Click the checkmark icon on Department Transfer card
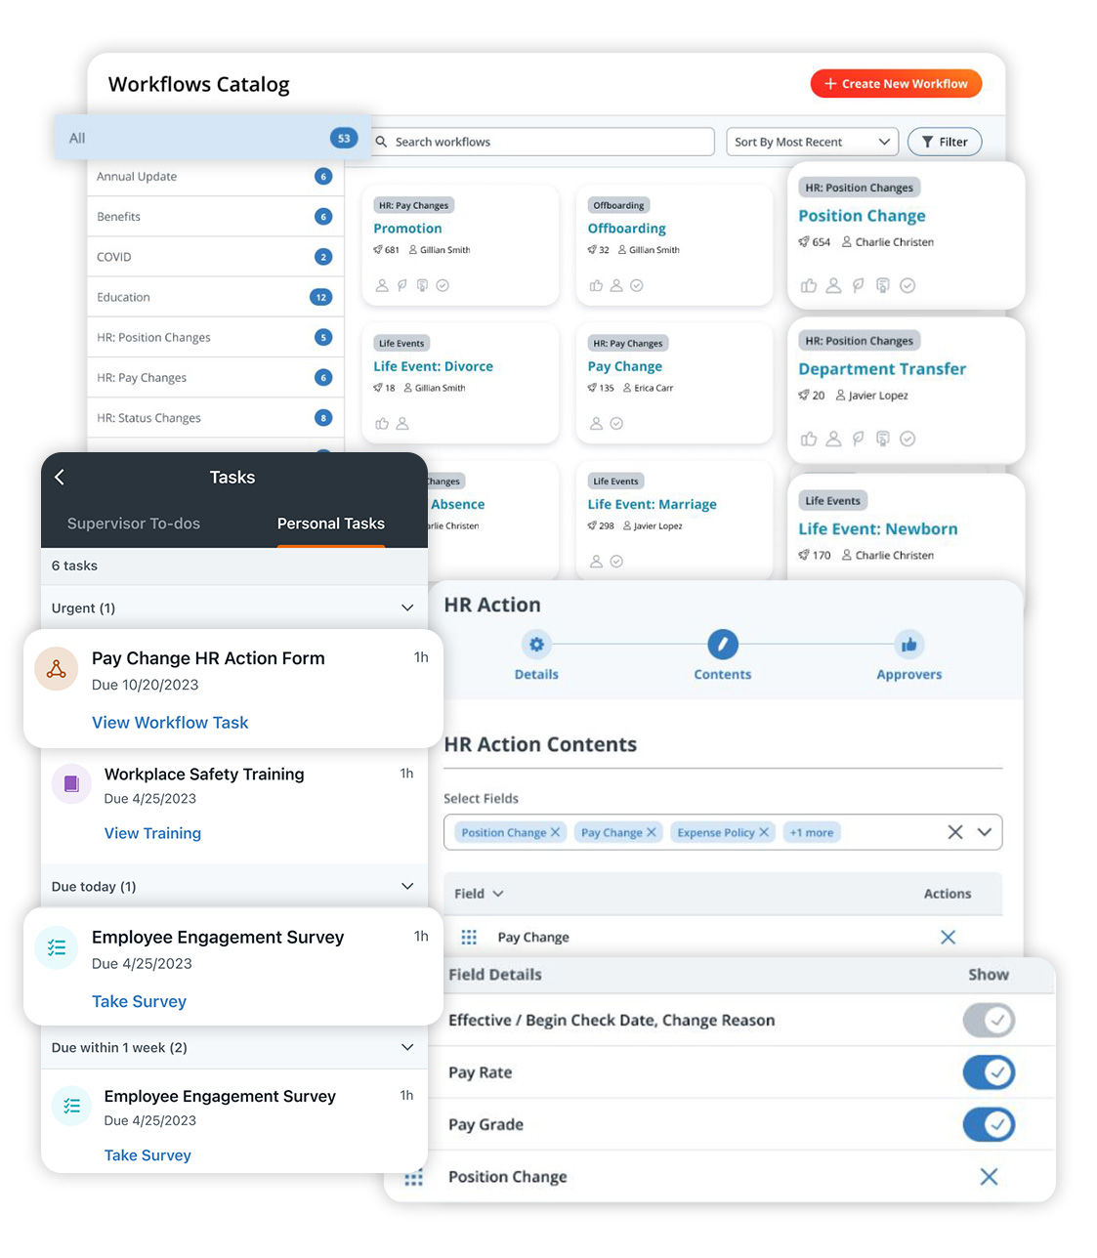 click(x=907, y=440)
